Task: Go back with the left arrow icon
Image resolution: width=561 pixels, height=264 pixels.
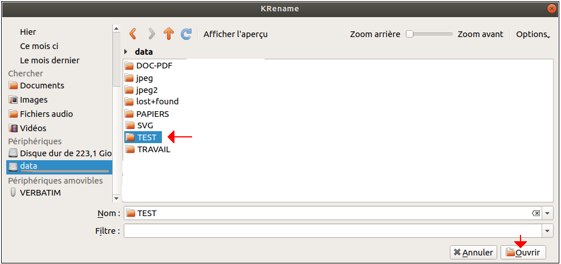Action: tap(133, 34)
